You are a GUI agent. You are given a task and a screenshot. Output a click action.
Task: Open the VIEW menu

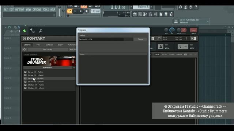pos(29,10)
